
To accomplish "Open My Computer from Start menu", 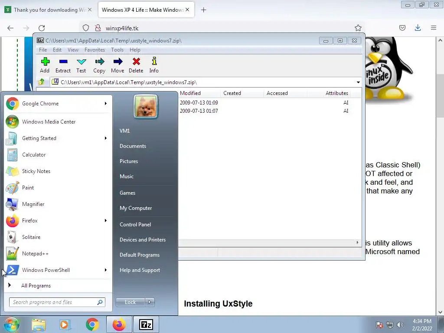I will 136,208.
